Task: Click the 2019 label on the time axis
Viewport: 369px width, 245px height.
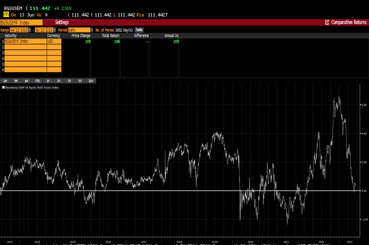Action: (x=215, y=242)
